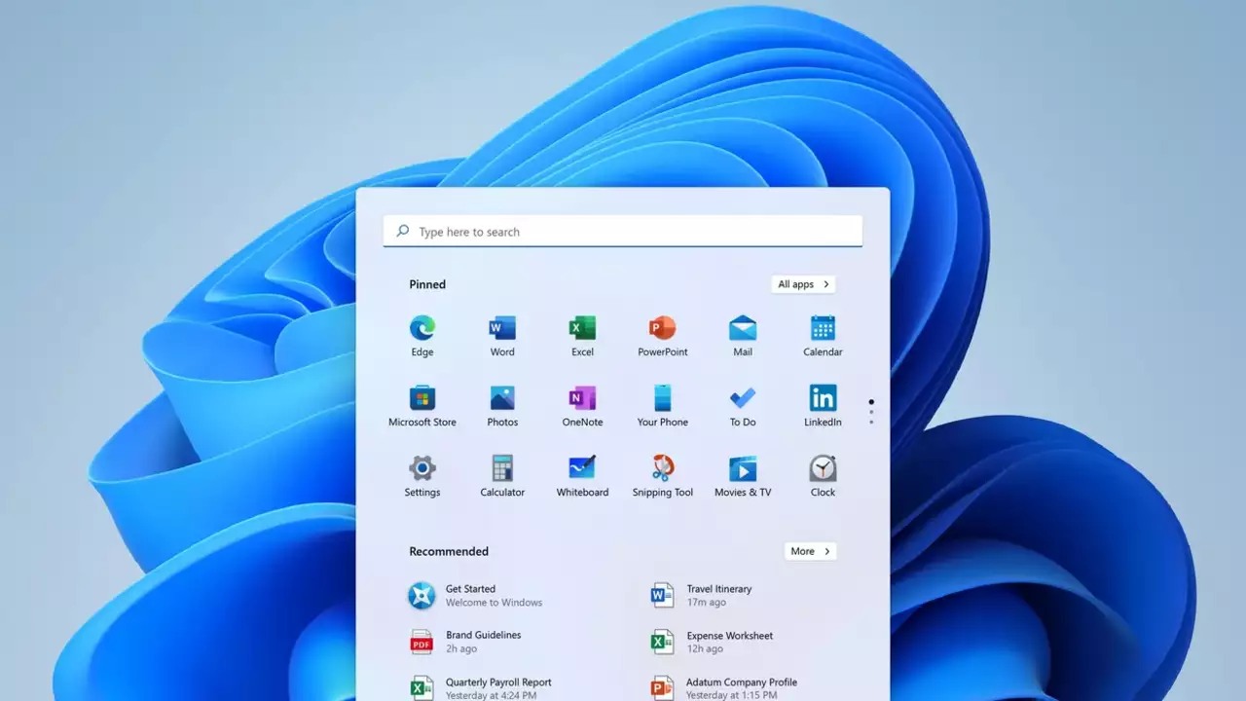Launch OneNote from pinned apps
The image size is (1246, 701).
pyautogui.click(x=582, y=398)
